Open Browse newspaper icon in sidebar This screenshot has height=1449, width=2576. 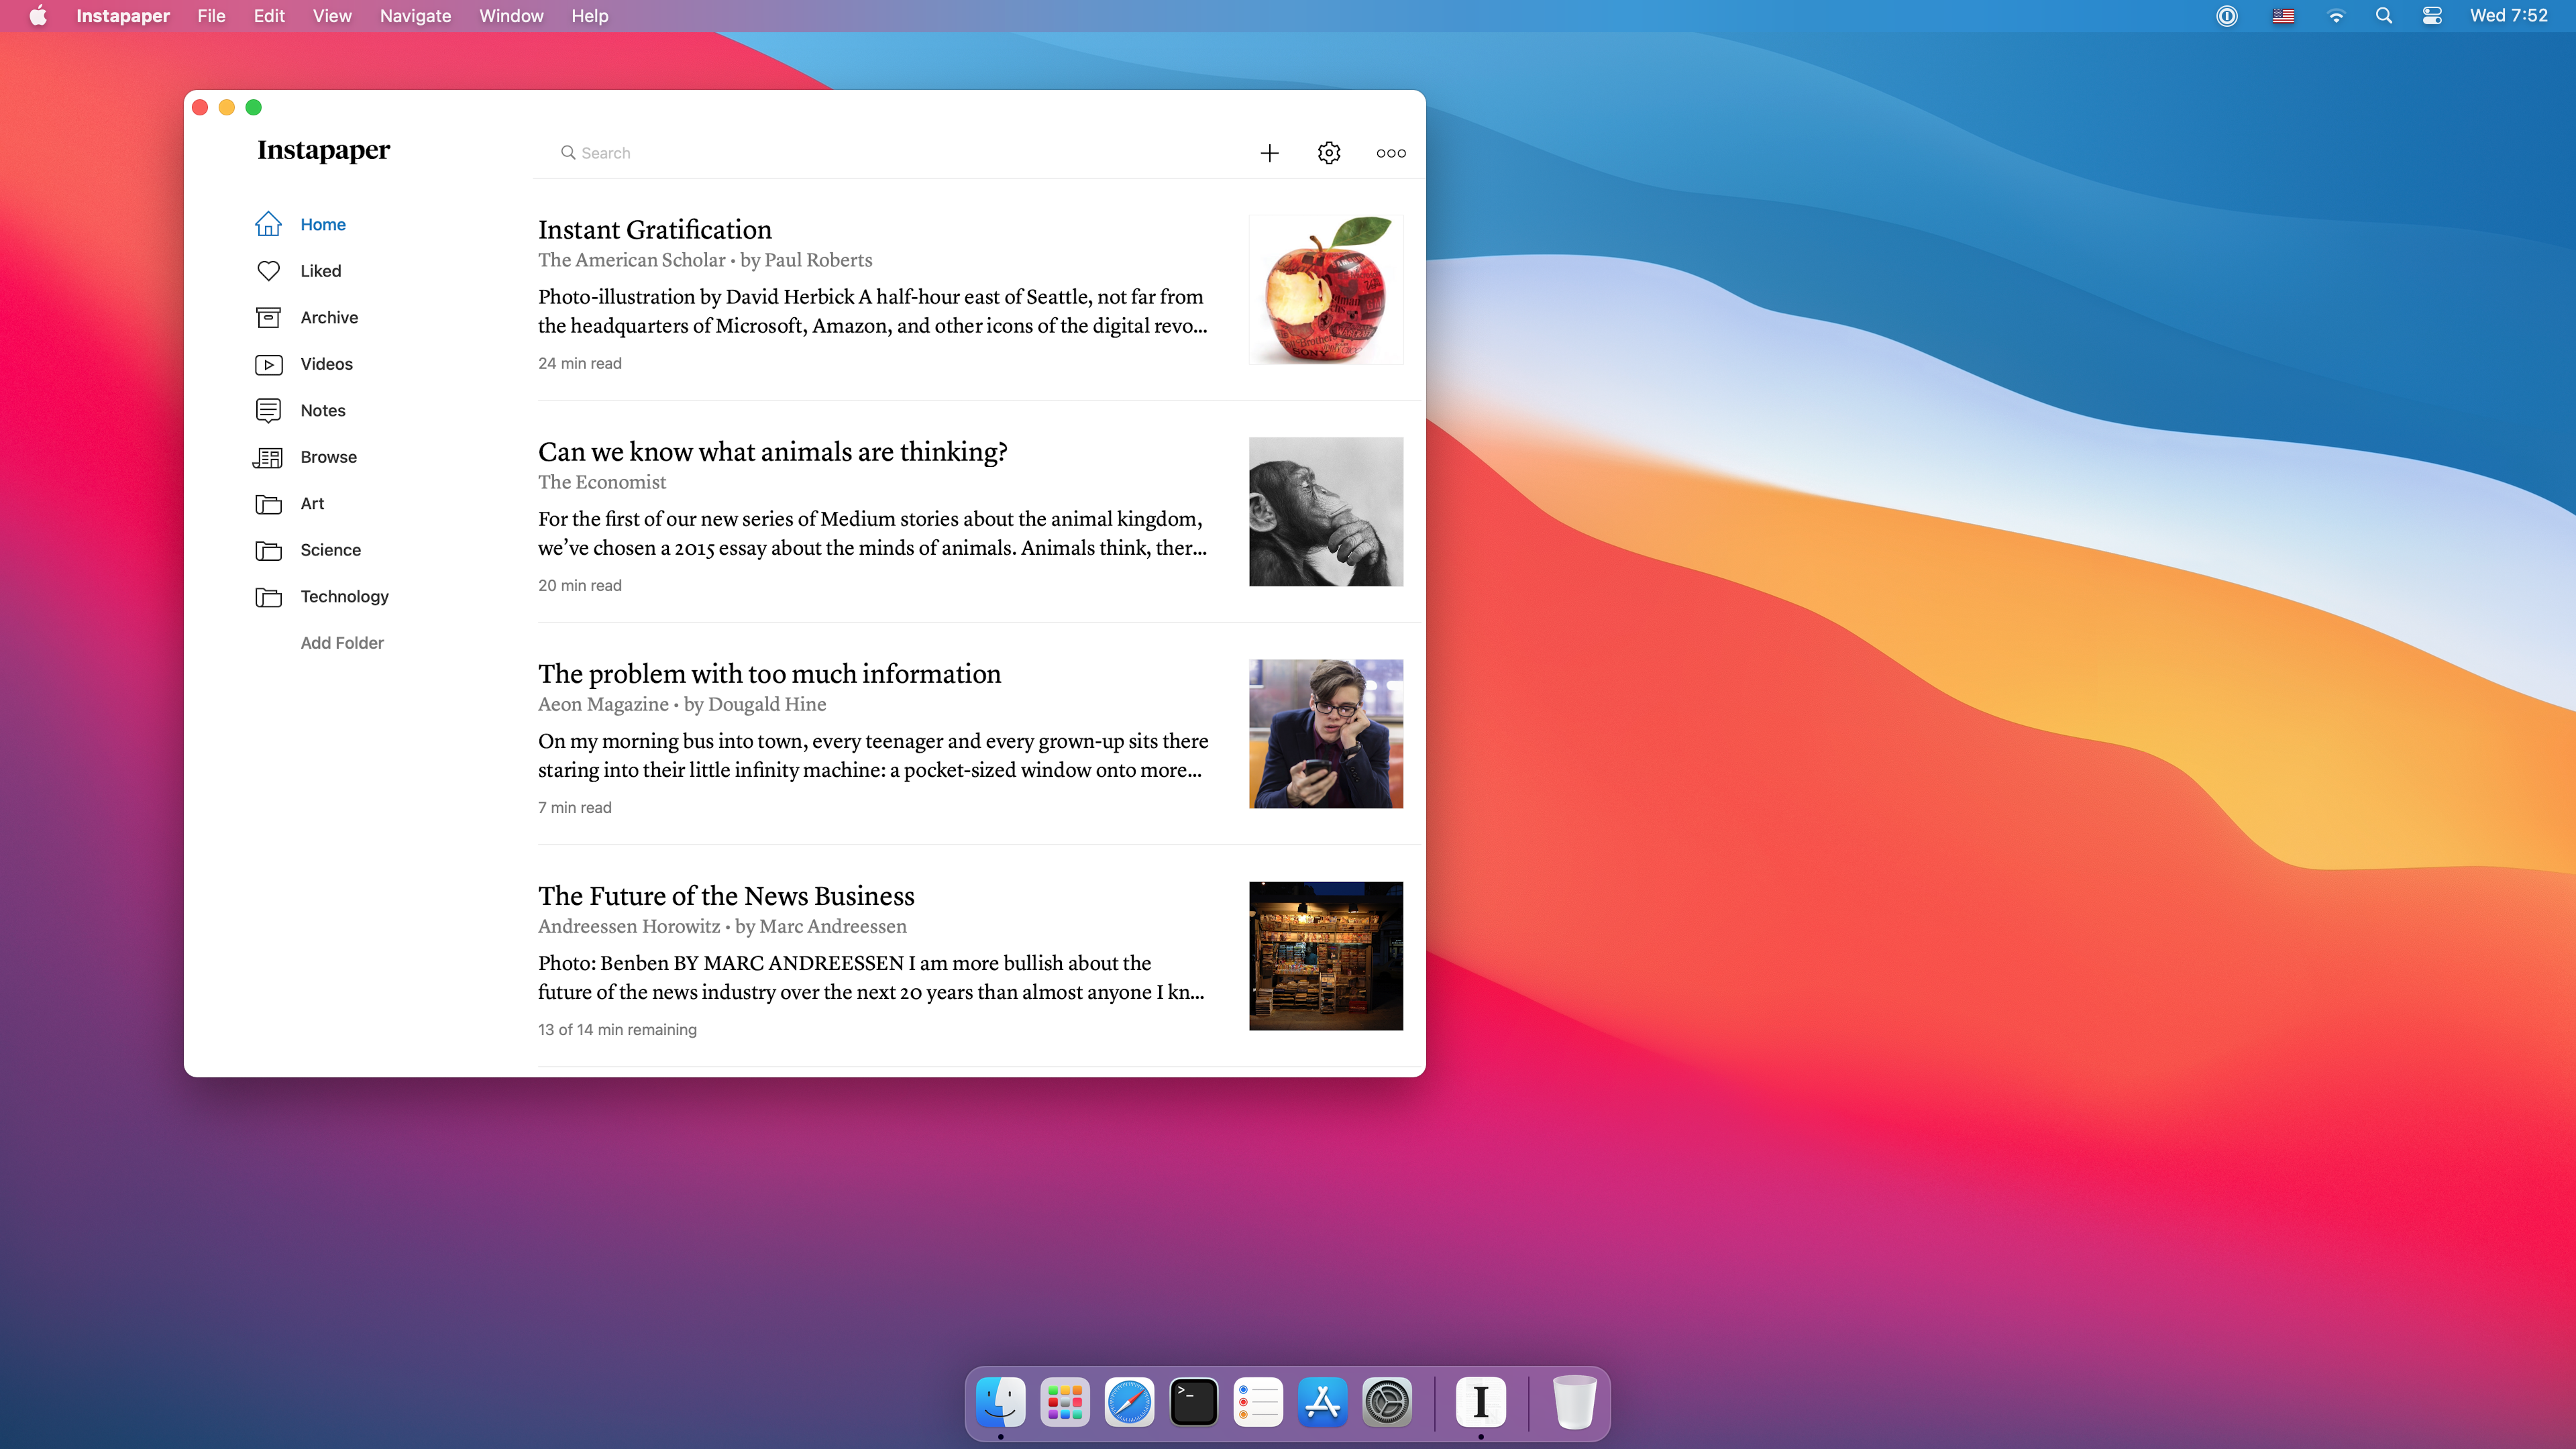click(x=268, y=457)
